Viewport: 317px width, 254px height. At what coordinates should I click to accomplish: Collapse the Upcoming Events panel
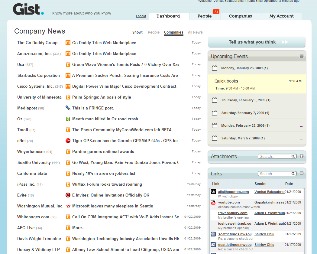tap(301, 56)
